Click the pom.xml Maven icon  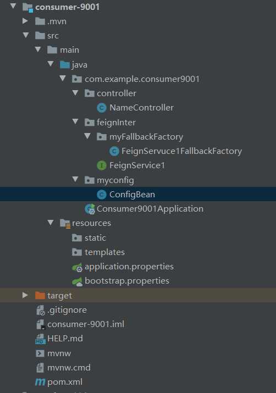click(x=40, y=382)
